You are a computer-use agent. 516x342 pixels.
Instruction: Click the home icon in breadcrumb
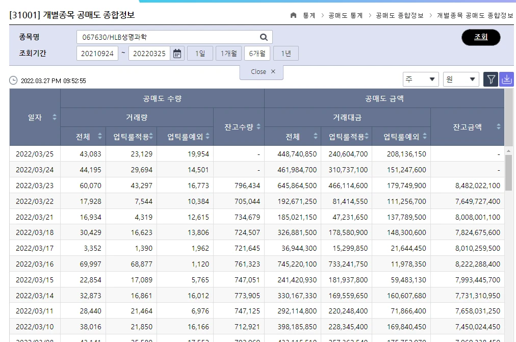pyautogui.click(x=294, y=15)
